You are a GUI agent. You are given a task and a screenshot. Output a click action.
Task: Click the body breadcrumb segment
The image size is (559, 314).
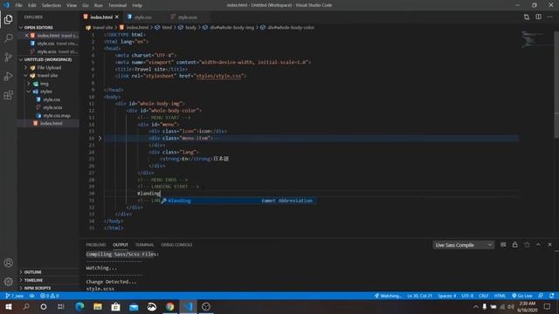point(190,27)
